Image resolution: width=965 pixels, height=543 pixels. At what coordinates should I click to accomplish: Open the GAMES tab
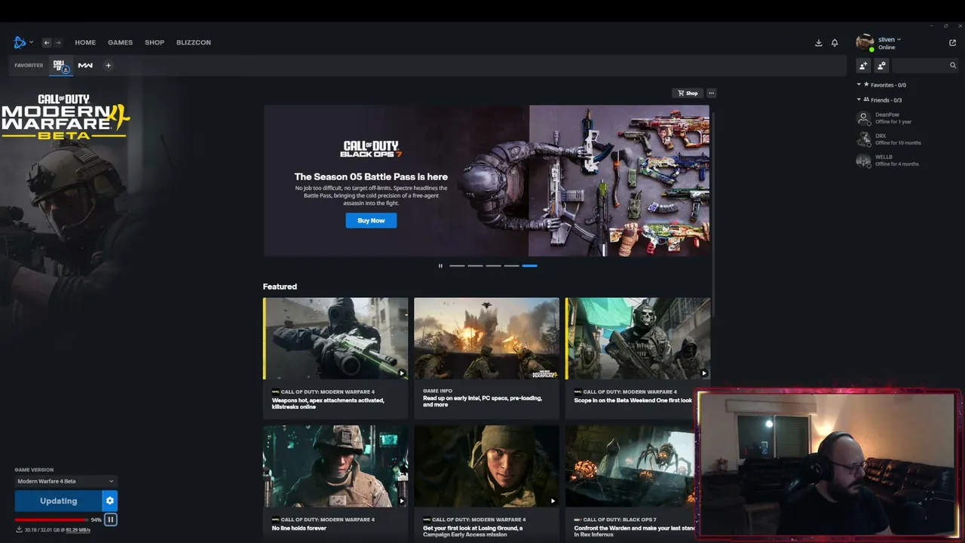120,42
